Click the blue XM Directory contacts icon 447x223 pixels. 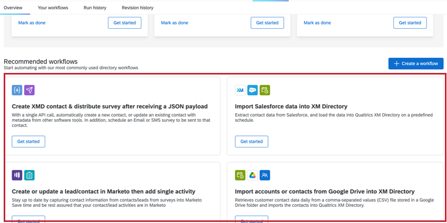coord(265,175)
